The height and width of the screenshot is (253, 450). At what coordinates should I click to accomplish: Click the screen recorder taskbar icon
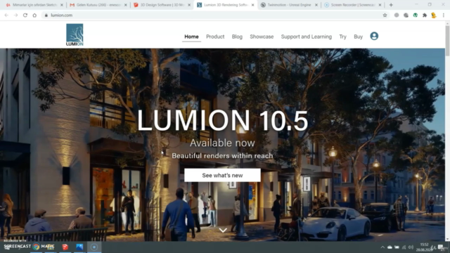coord(94,247)
